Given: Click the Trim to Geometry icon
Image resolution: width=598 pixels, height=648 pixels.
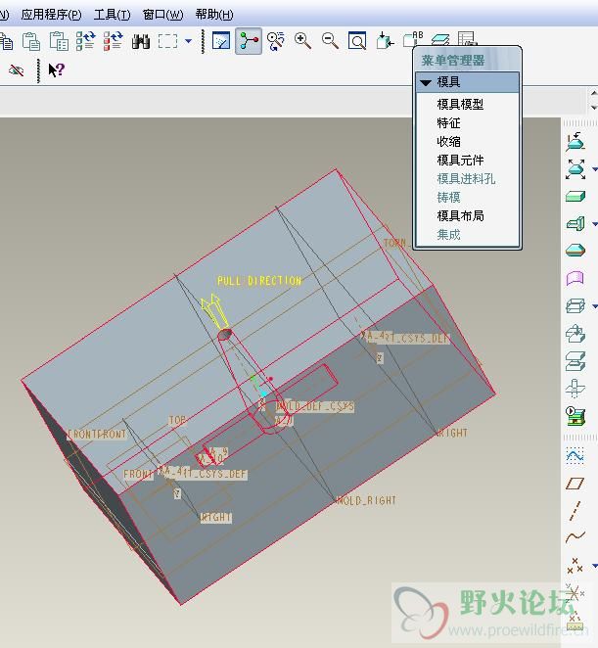Looking at the screenshot, I should coord(575,389).
